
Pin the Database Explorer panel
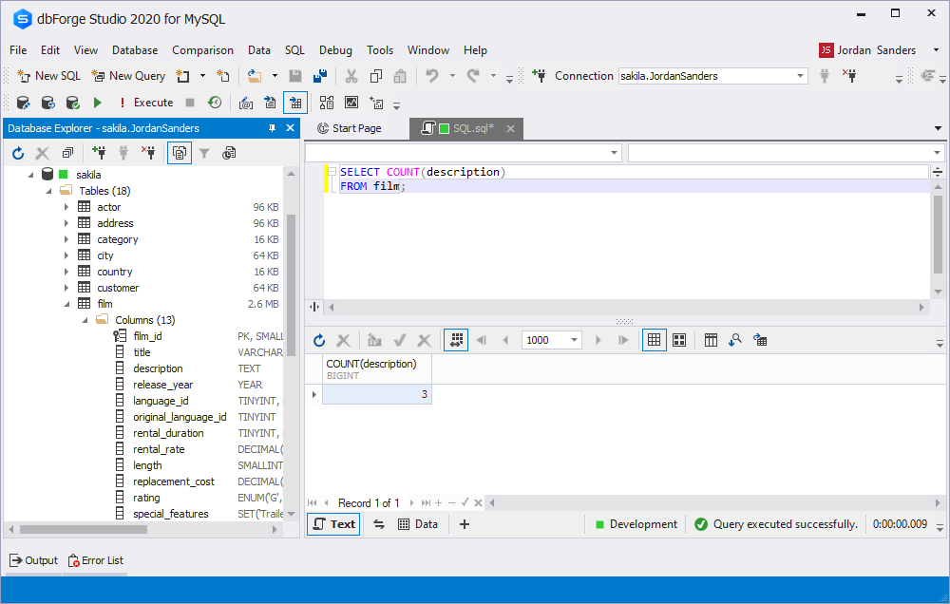(x=273, y=128)
